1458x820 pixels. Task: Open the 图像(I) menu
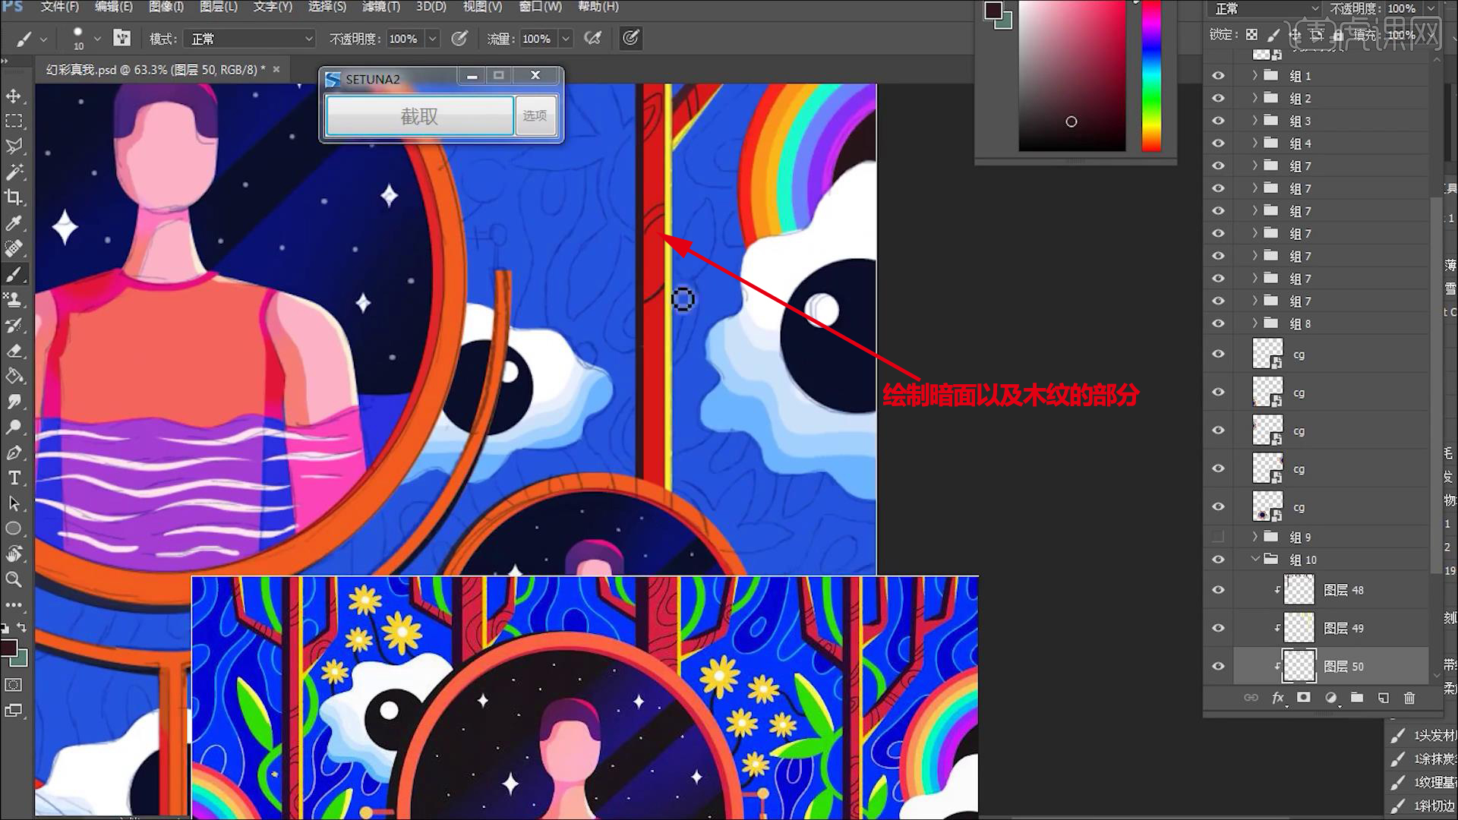(x=166, y=7)
